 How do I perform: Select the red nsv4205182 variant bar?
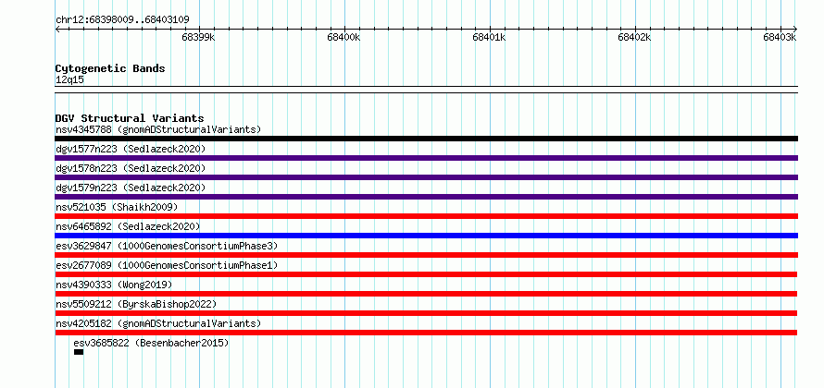(426, 333)
